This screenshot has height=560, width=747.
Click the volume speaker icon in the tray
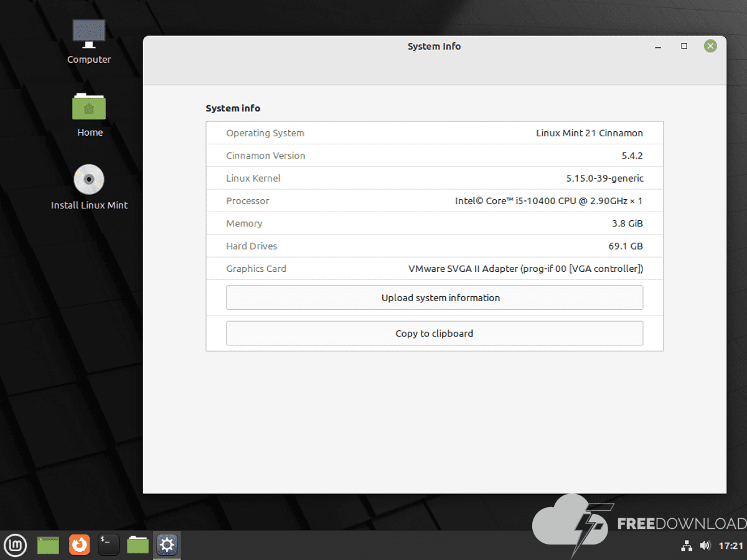(x=705, y=546)
